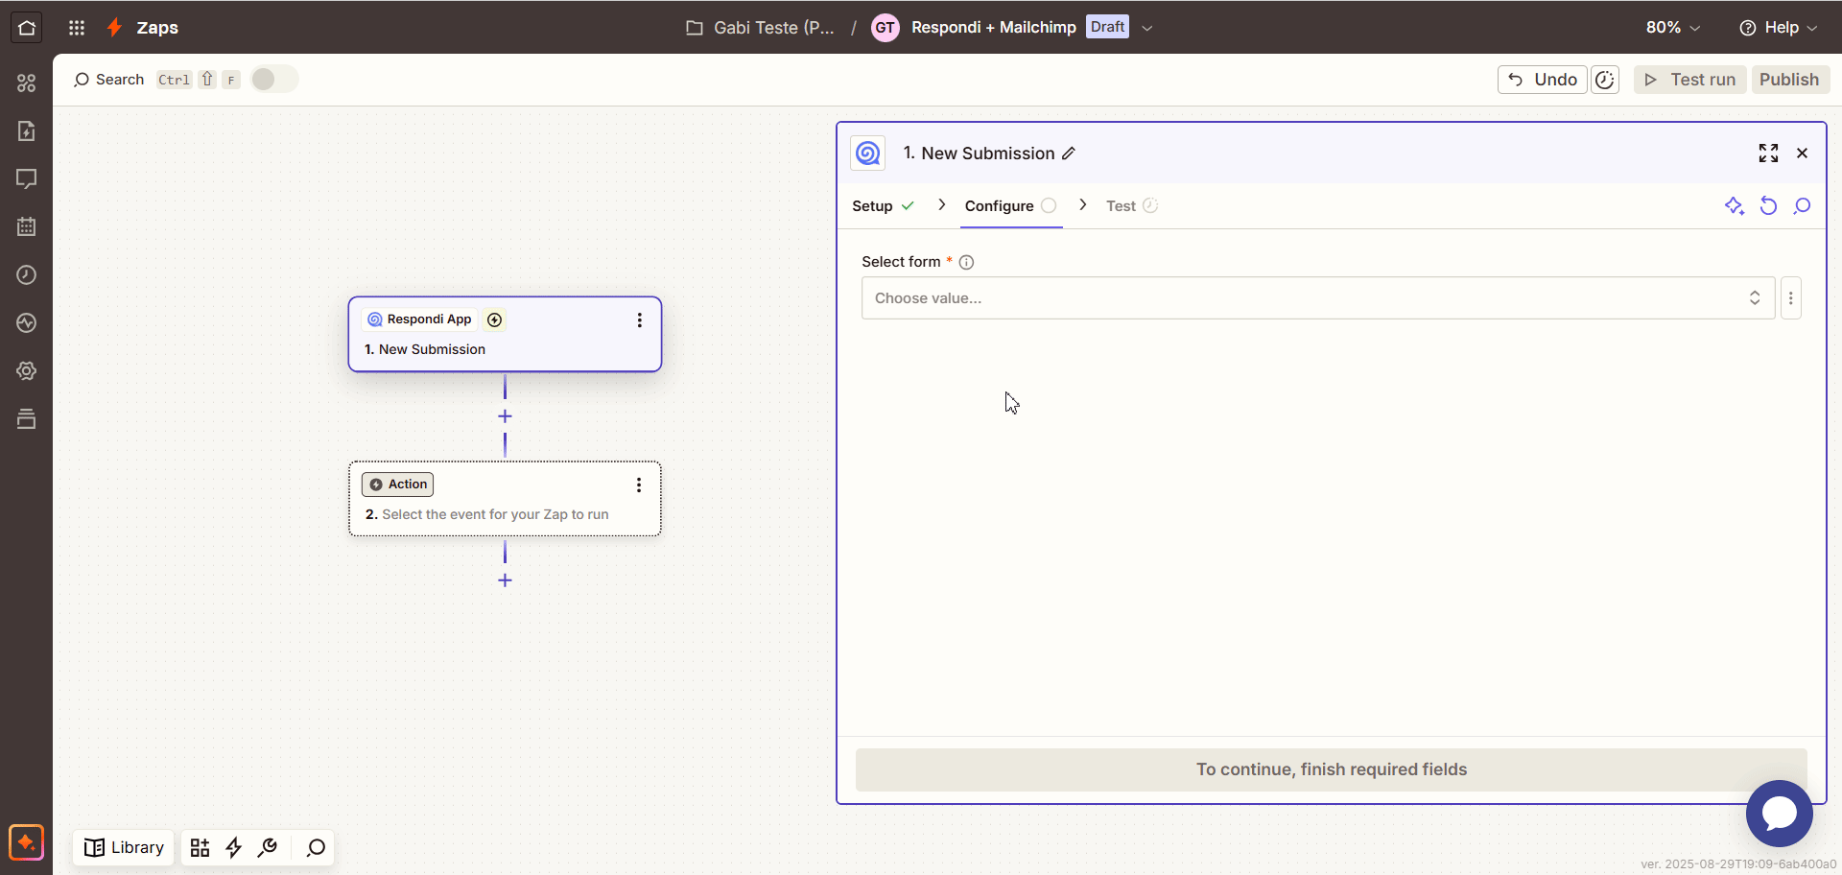Open the Versions stack icon in sidebar

point(27,419)
